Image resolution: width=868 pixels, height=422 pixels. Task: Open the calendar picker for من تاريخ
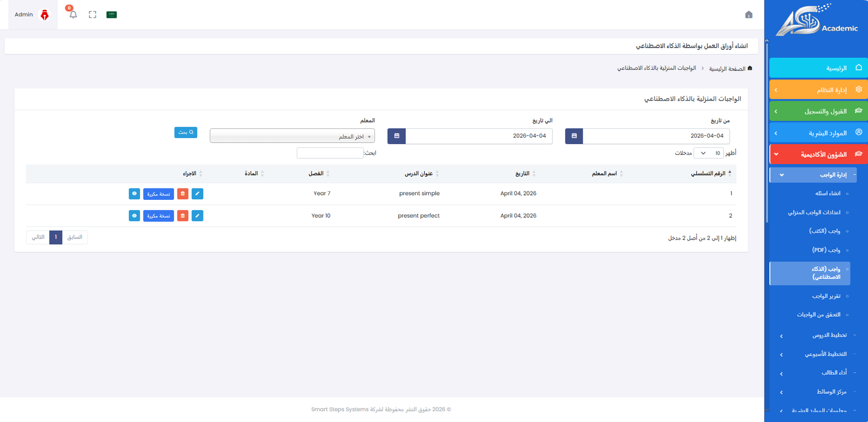574,136
